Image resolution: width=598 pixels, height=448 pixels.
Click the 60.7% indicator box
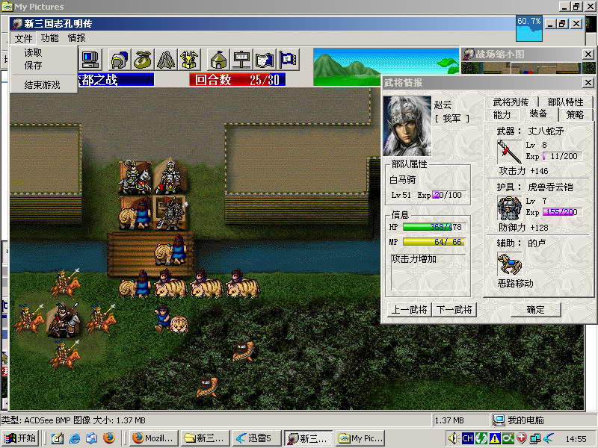pos(529,28)
